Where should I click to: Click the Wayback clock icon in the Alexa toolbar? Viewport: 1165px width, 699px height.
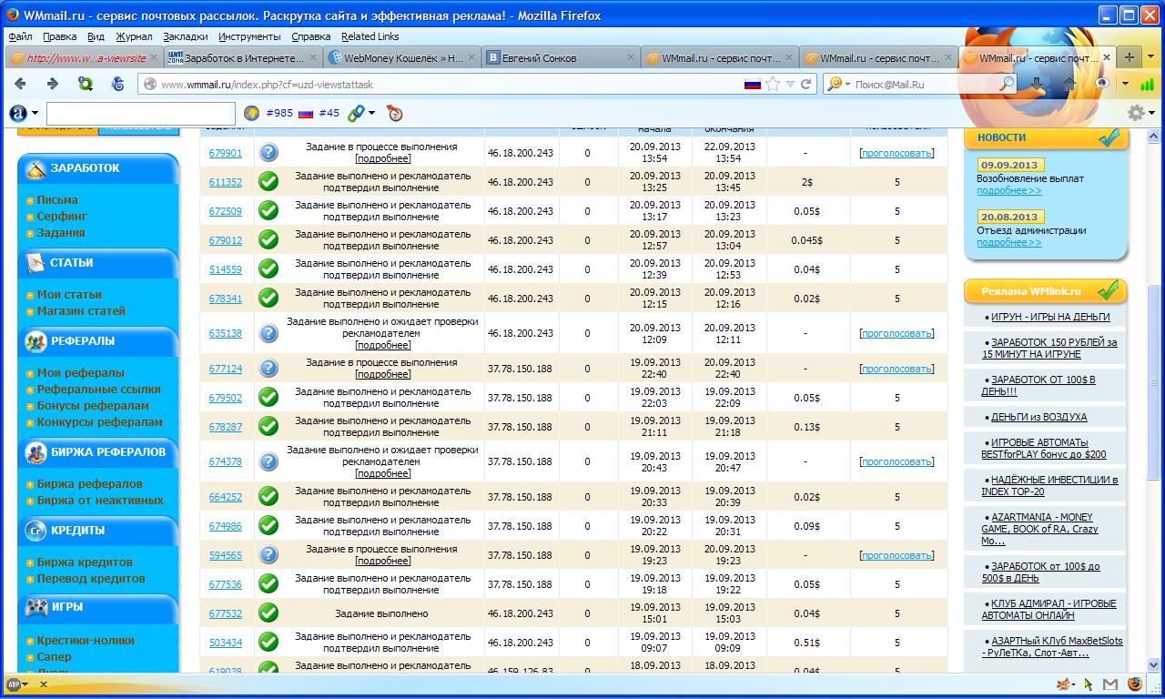click(x=394, y=114)
